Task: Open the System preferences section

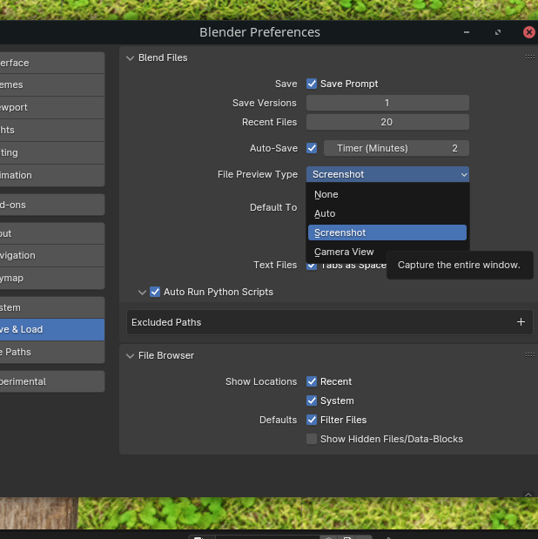Action: [x=51, y=307]
